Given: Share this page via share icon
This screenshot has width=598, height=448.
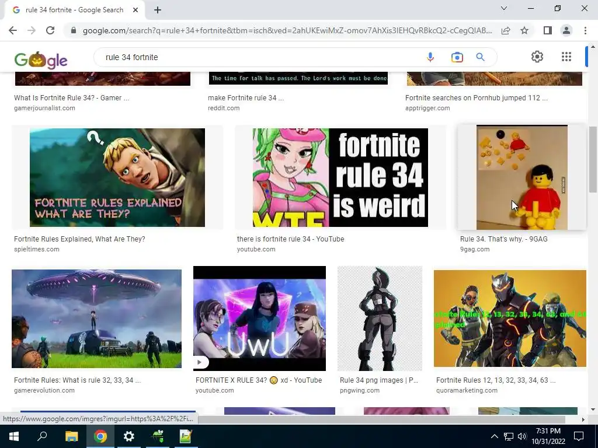Looking at the screenshot, I should pyautogui.click(x=506, y=30).
